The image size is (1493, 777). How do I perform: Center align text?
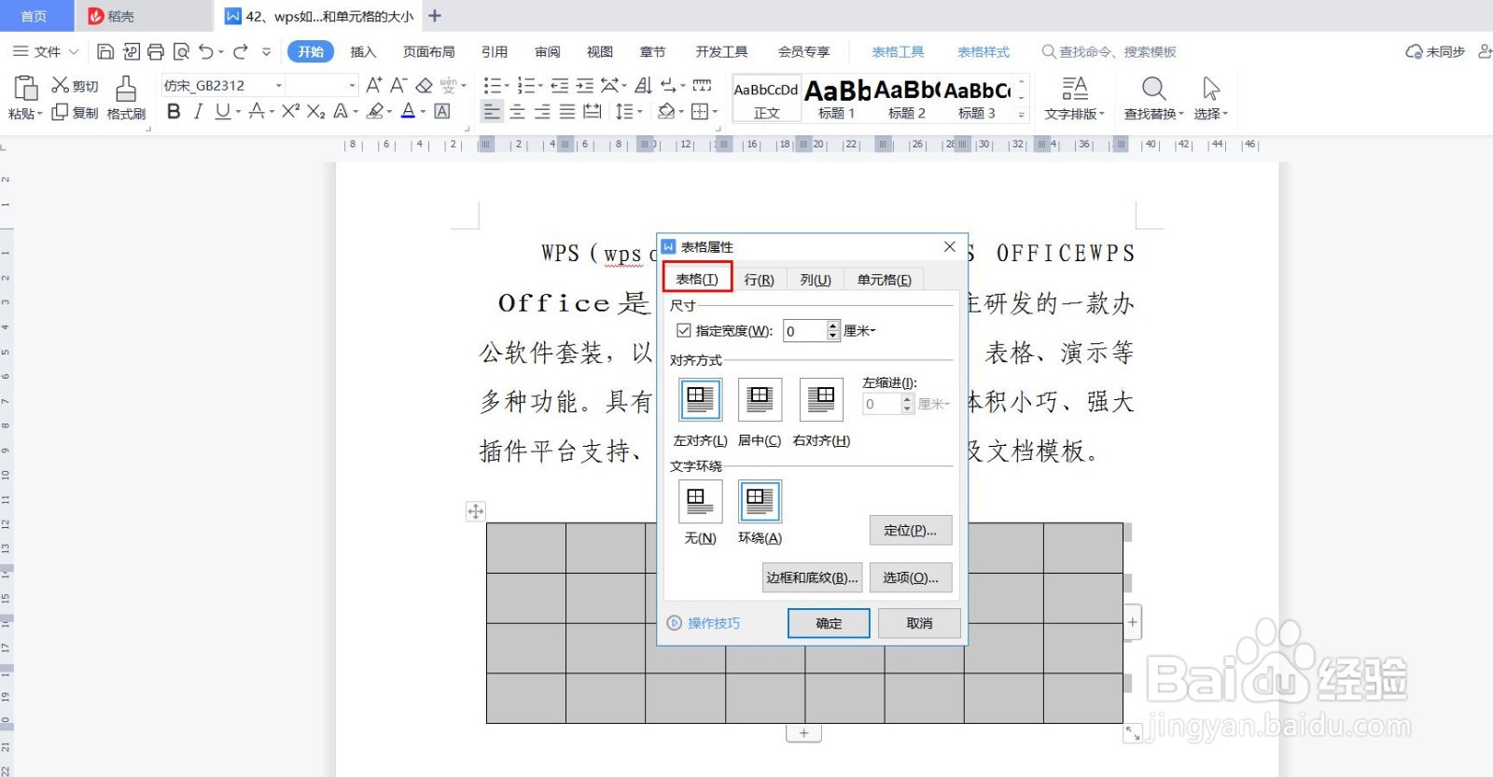[x=517, y=111]
